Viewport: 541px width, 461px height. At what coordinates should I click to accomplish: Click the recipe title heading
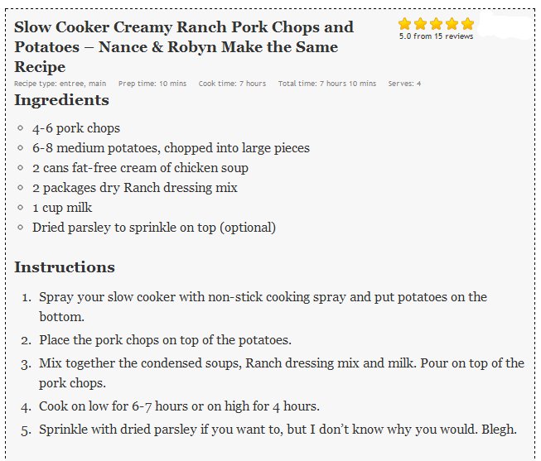[184, 47]
